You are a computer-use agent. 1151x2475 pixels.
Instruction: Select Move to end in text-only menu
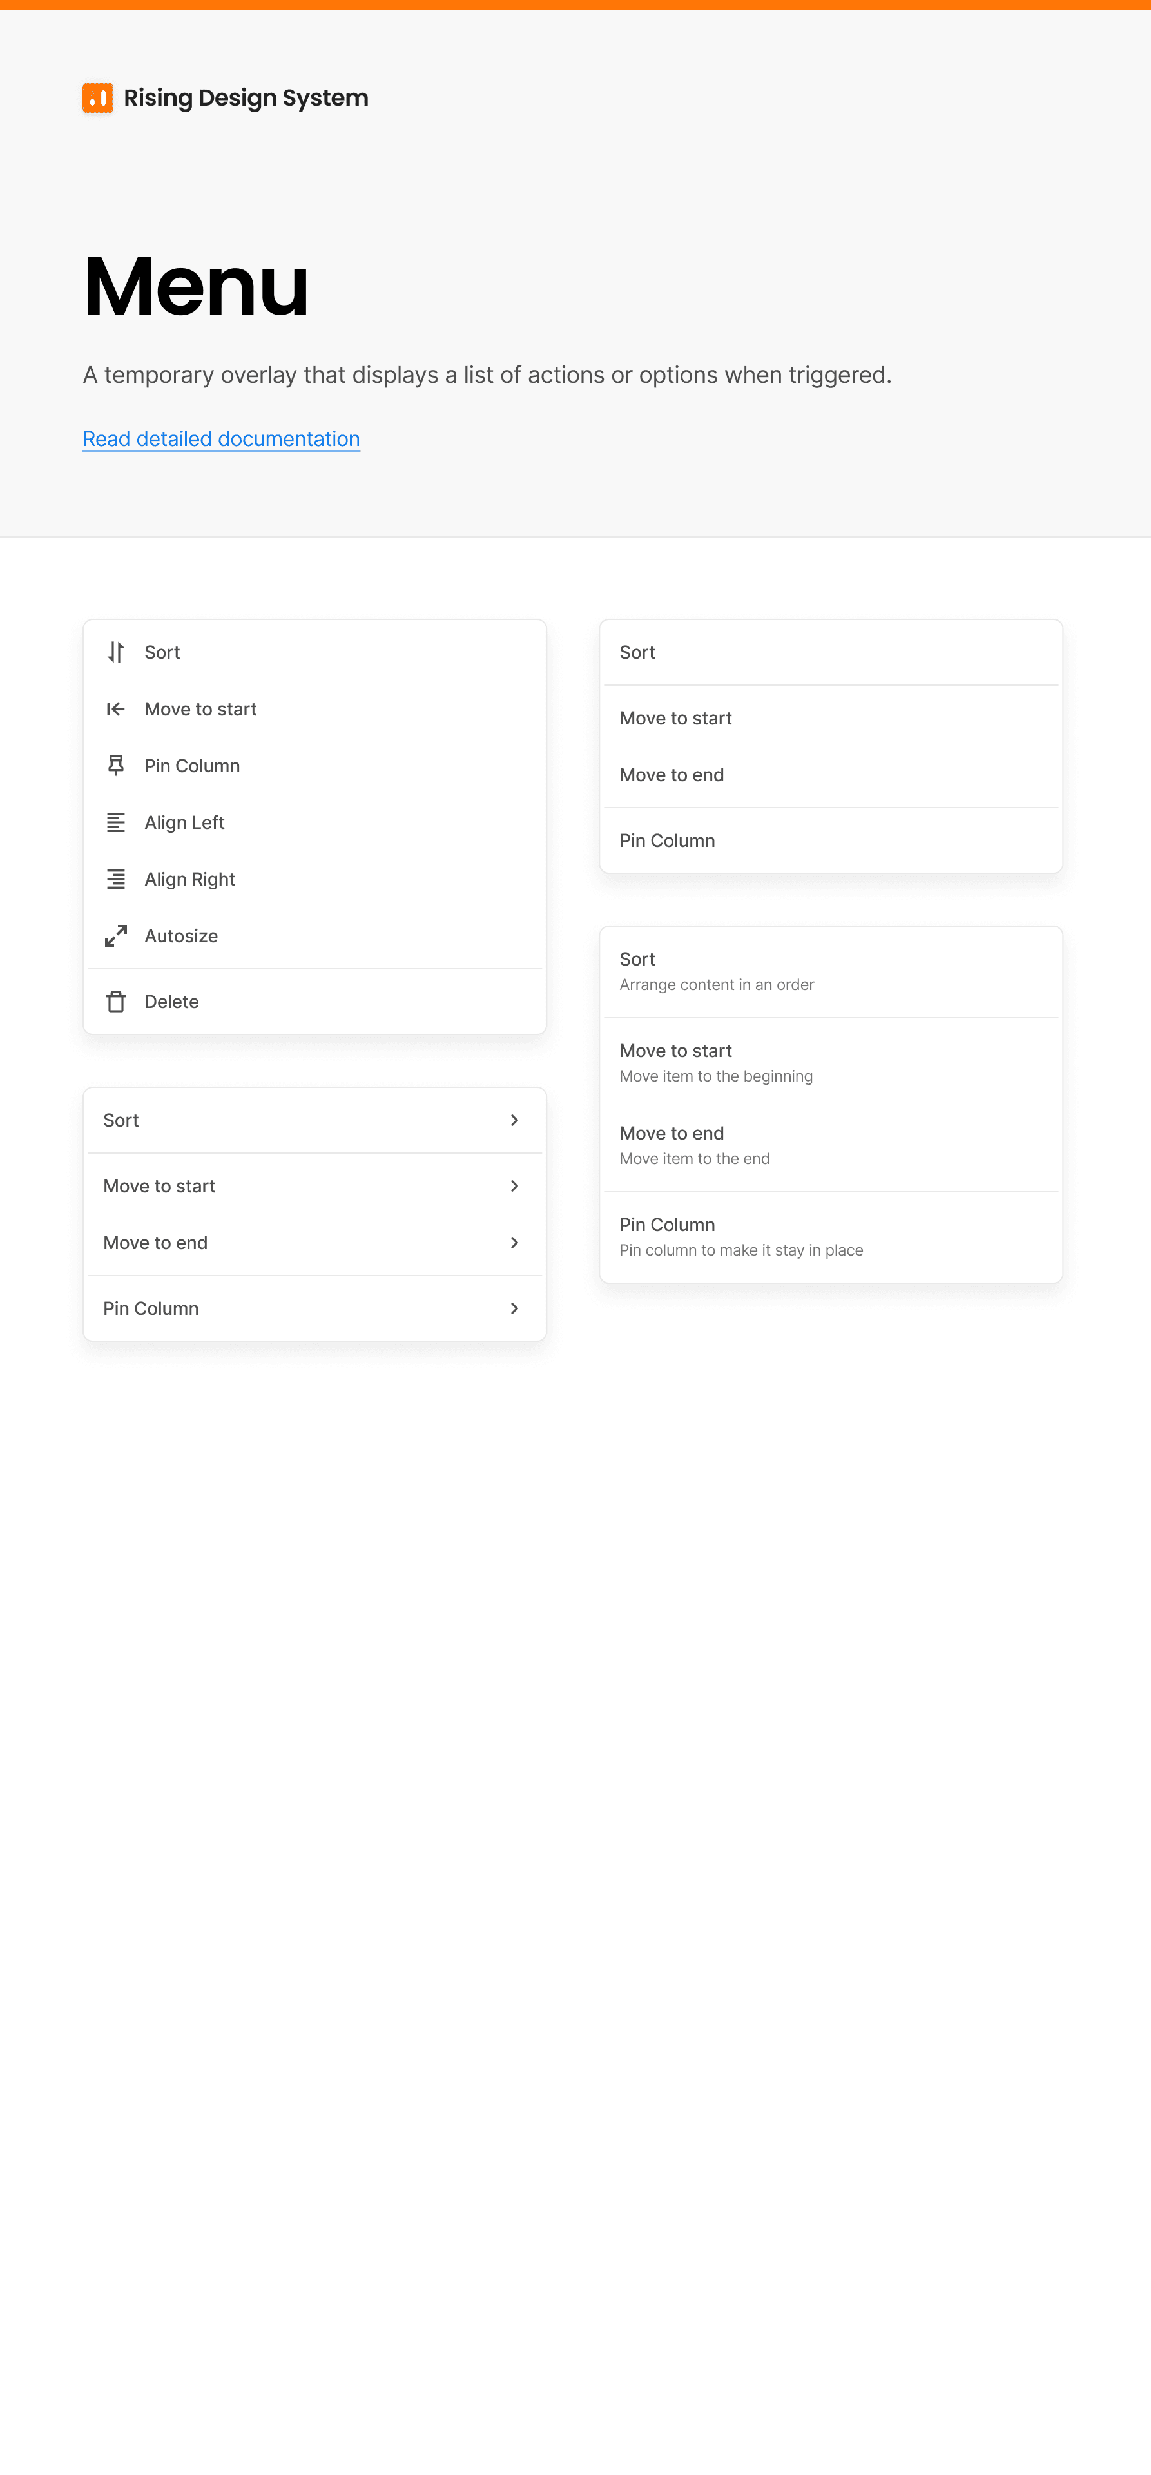click(x=831, y=774)
